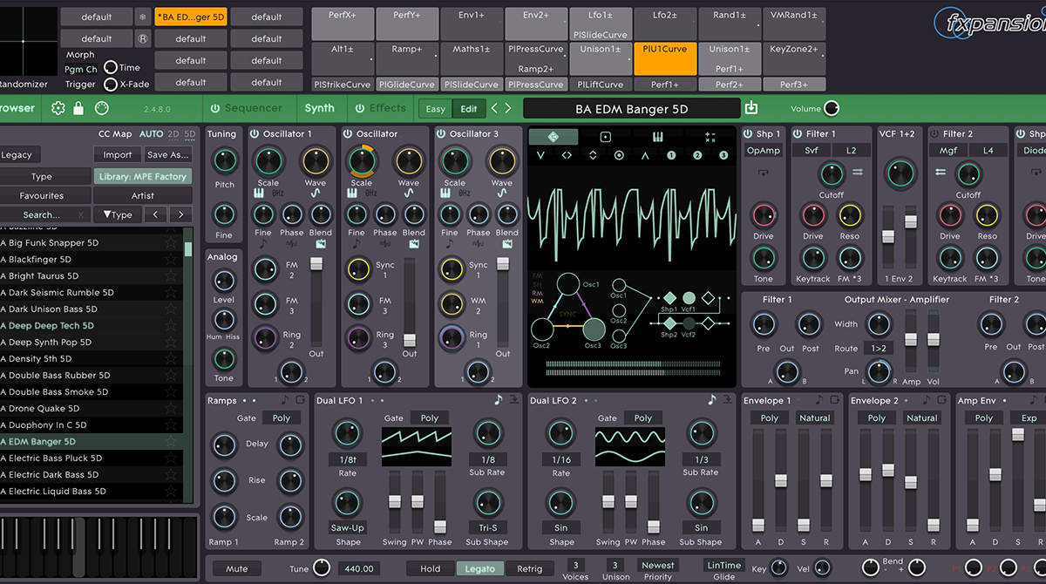Viewport: 1046px width, 584px height.
Task: Open the Saw-Up shape selector in LFO 1
Action: tap(347, 527)
